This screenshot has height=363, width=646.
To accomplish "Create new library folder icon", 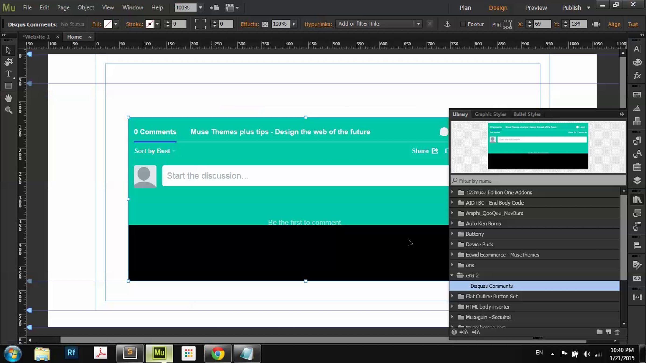I will (599, 332).
